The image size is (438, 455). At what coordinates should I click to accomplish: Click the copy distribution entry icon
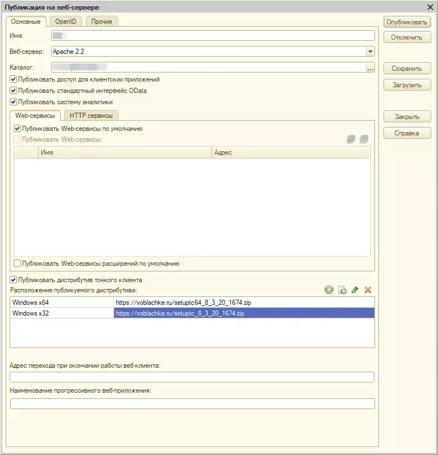click(x=342, y=290)
